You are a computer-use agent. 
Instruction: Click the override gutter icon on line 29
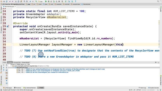(x=8, y=26)
